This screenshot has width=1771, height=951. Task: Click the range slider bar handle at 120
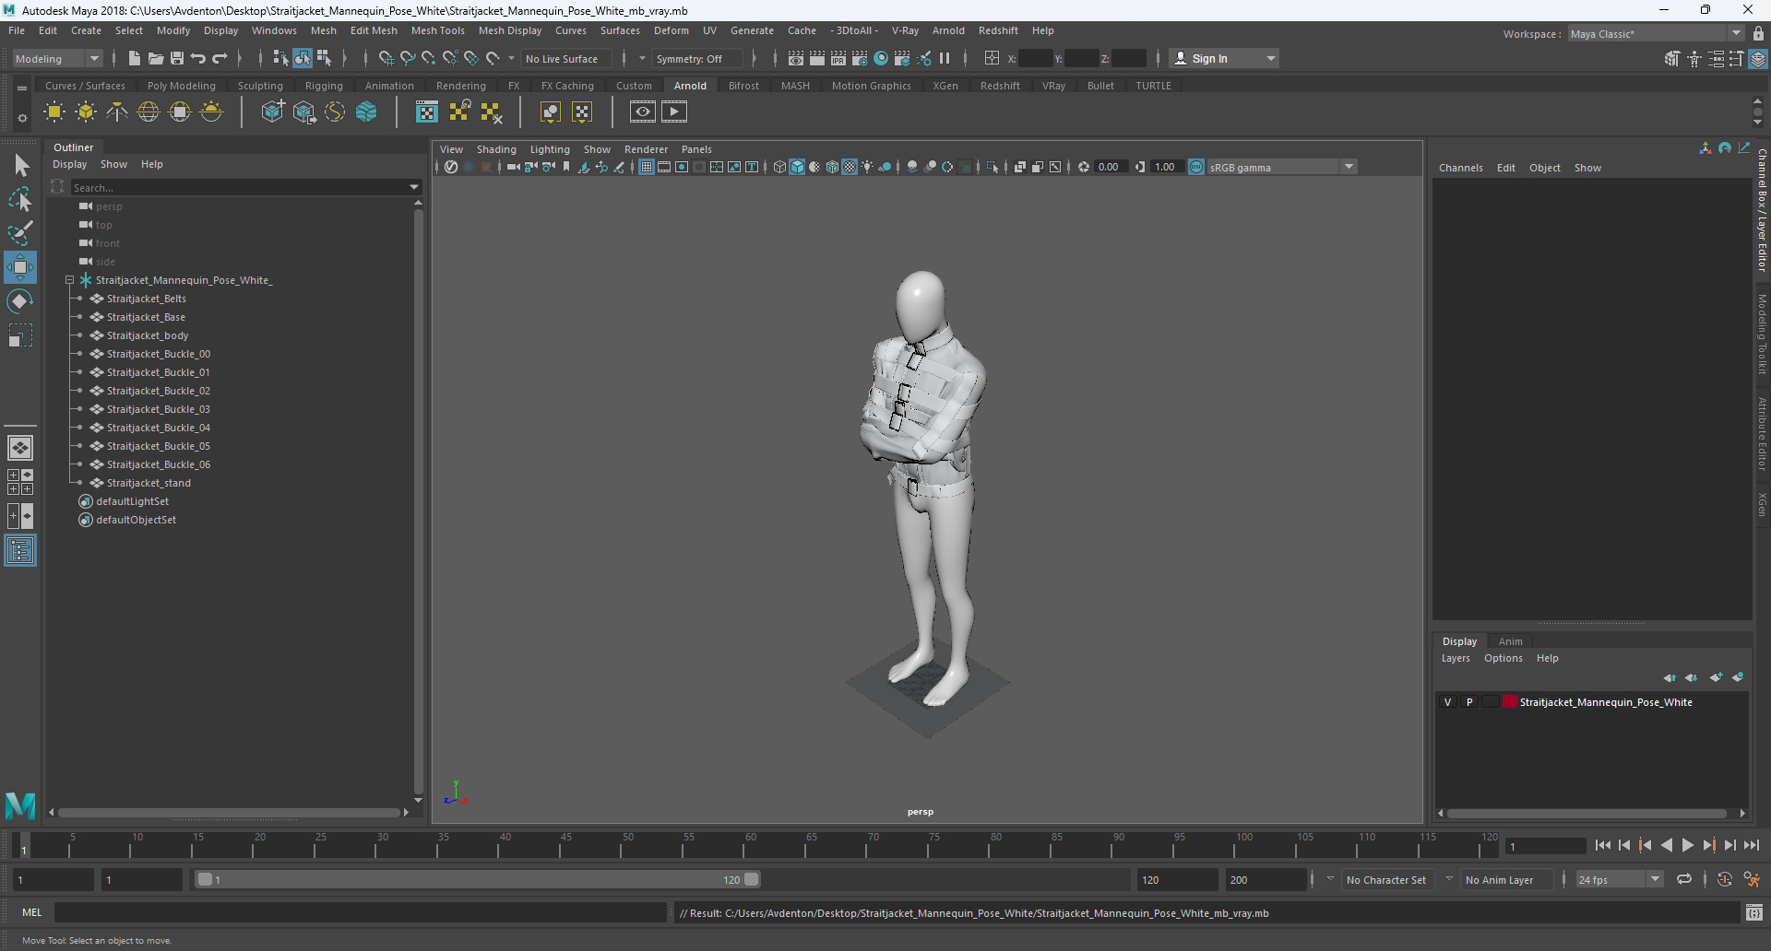point(752,879)
